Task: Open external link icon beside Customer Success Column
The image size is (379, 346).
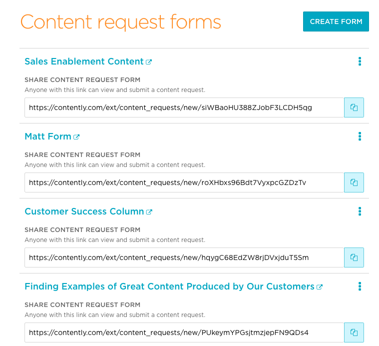Action: (x=149, y=212)
